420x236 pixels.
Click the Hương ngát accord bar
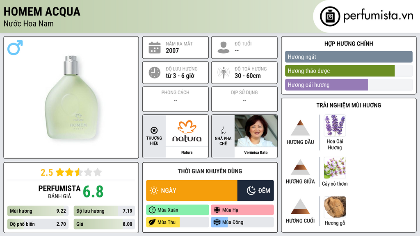(349, 57)
